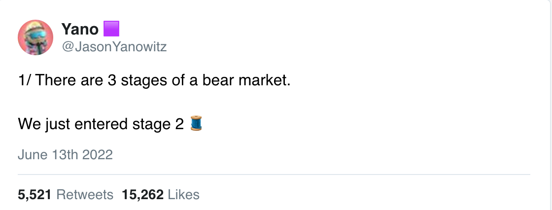
Task: Click the words "bear market" in tweet
Action: [246, 80]
